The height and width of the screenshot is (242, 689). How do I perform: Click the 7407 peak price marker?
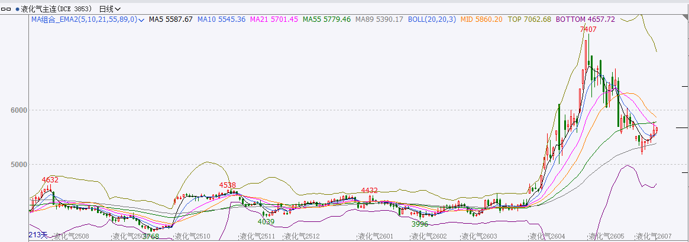(588, 30)
